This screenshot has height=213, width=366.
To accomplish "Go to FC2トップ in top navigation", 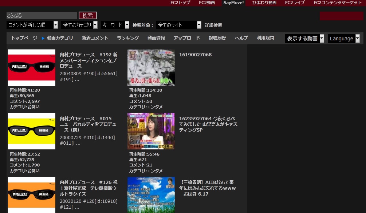I will 181,3.
